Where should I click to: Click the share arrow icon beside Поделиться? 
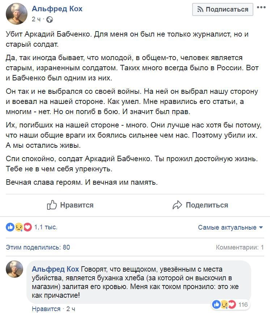click(x=177, y=205)
